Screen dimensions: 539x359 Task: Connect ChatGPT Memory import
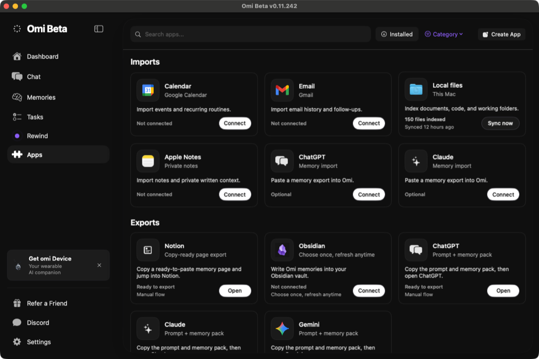click(369, 194)
